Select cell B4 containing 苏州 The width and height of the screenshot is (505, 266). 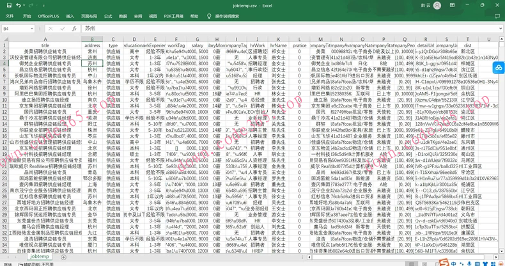click(x=92, y=63)
